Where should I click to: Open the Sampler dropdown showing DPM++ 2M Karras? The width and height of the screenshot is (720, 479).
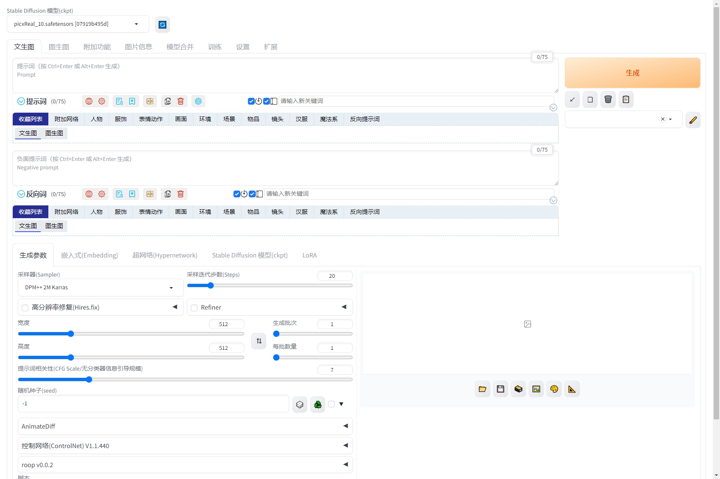pyautogui.click(x=100, y=288)
